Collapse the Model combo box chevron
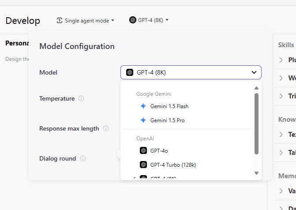This screenshot has width=296, height=210. [x=254, y=72]
